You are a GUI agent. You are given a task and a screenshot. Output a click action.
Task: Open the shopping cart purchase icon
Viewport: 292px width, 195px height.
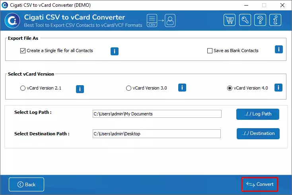(230, 20)
